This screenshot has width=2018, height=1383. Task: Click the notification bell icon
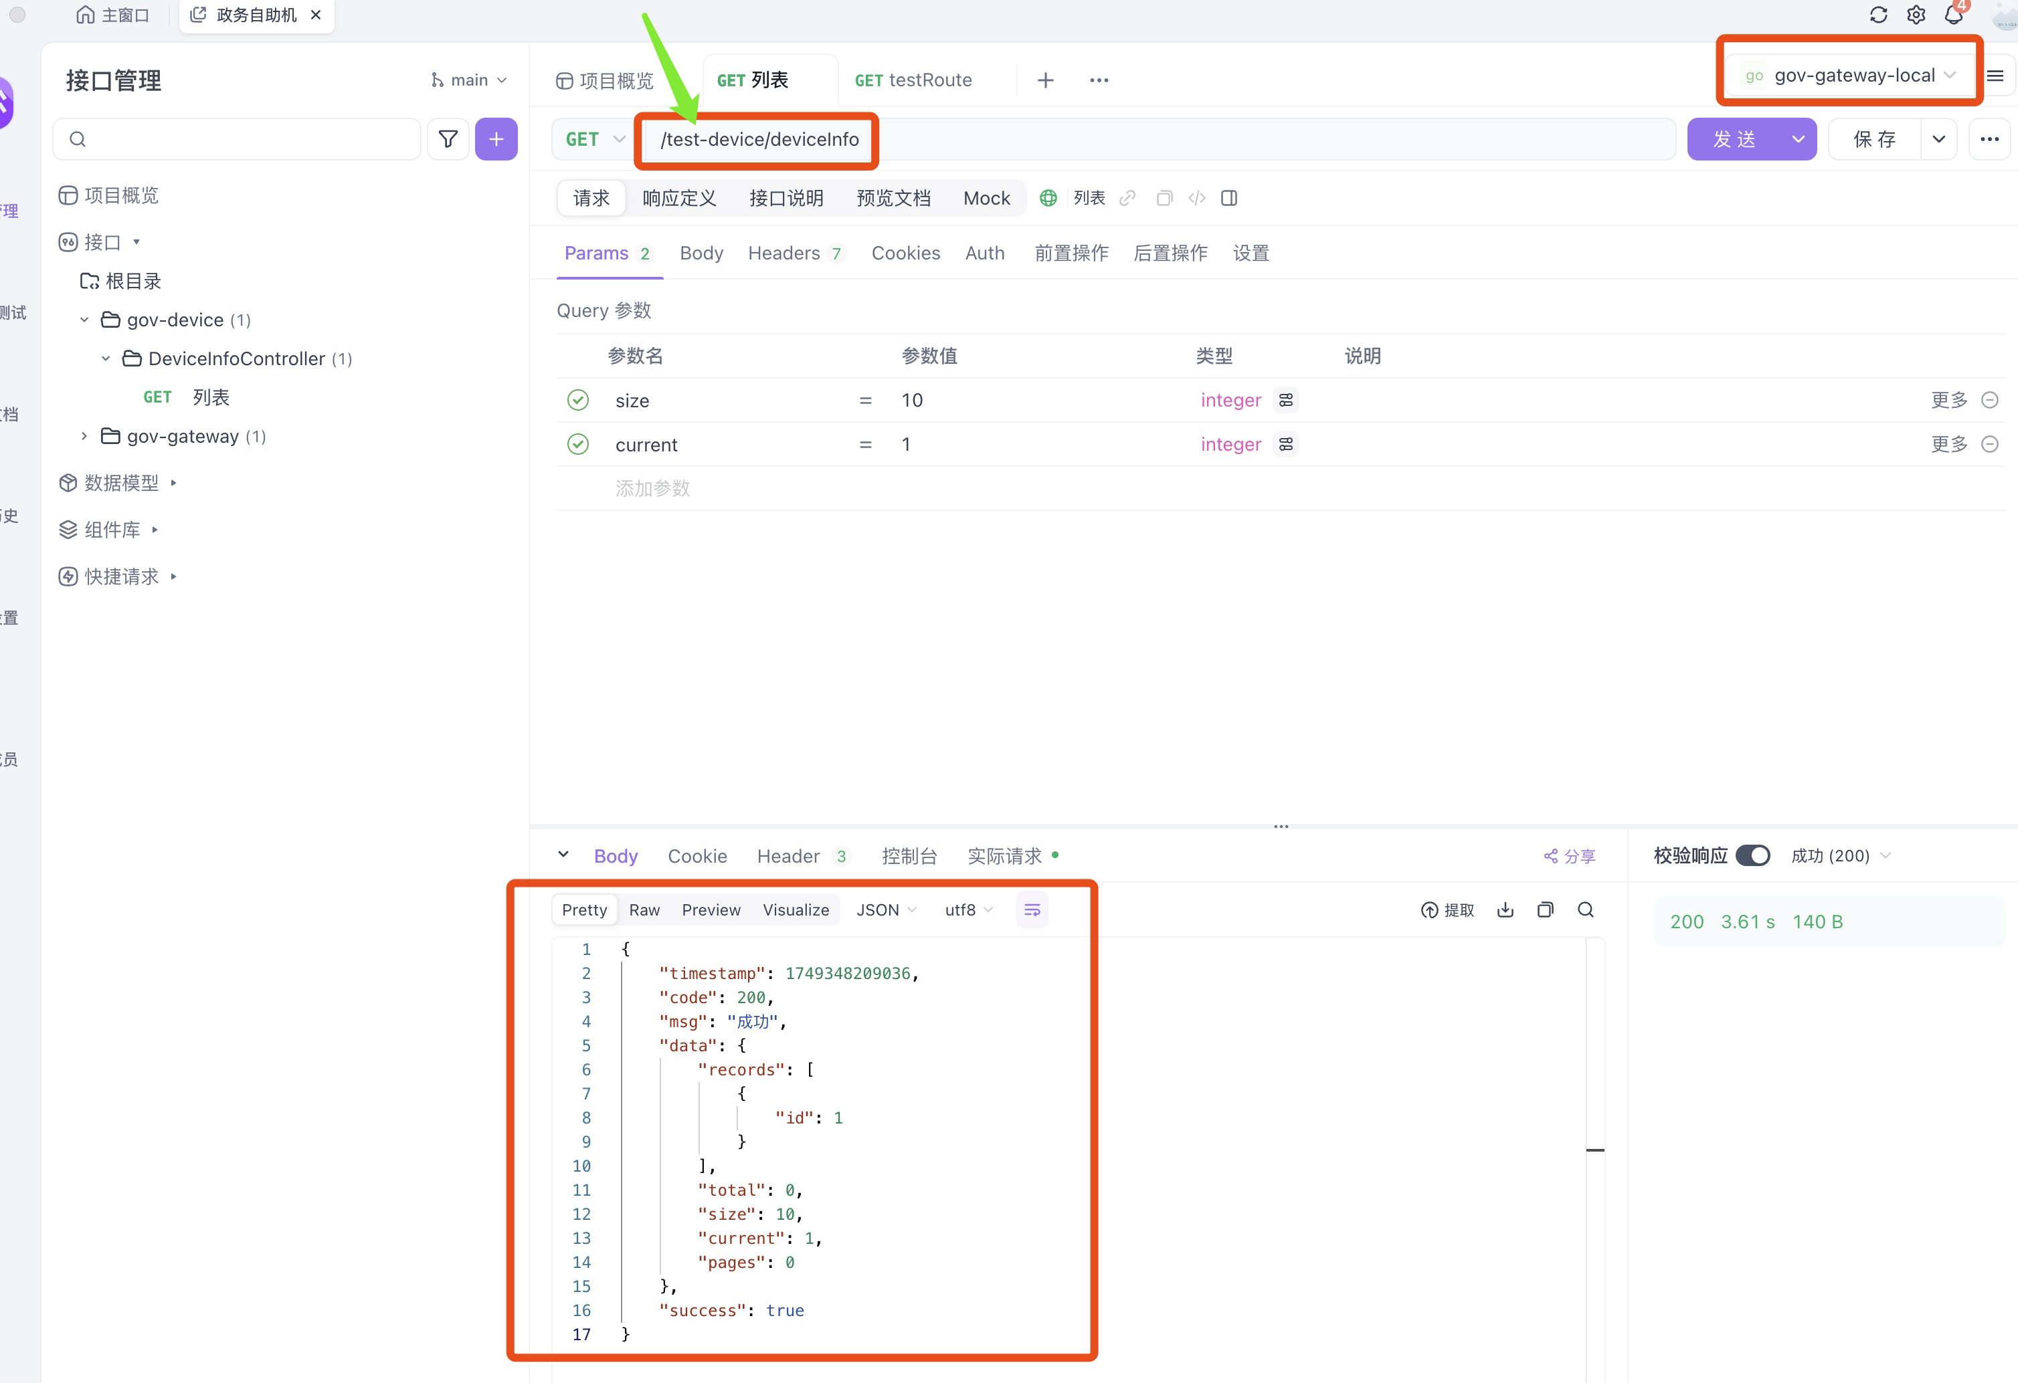(1953, 15)
